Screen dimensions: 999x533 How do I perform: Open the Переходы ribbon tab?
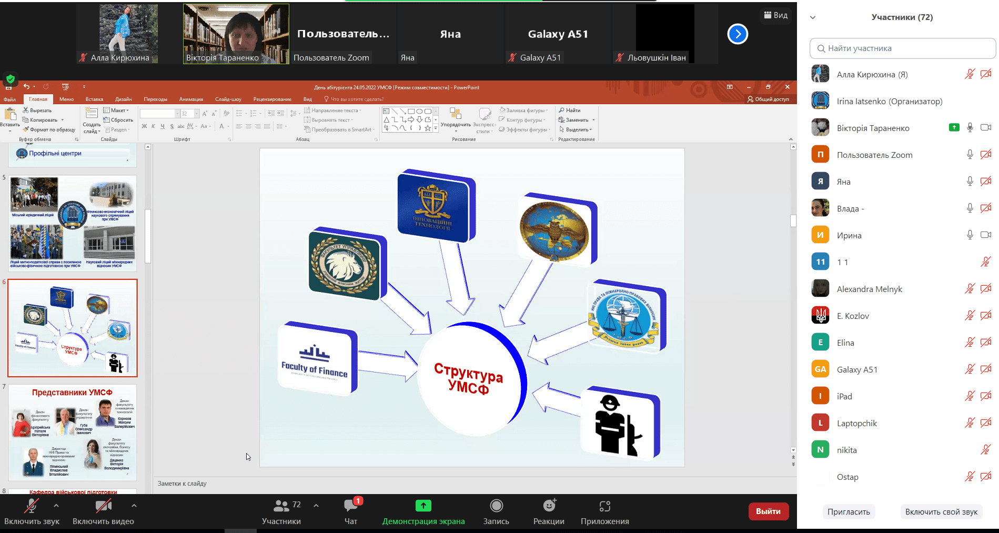156,99
